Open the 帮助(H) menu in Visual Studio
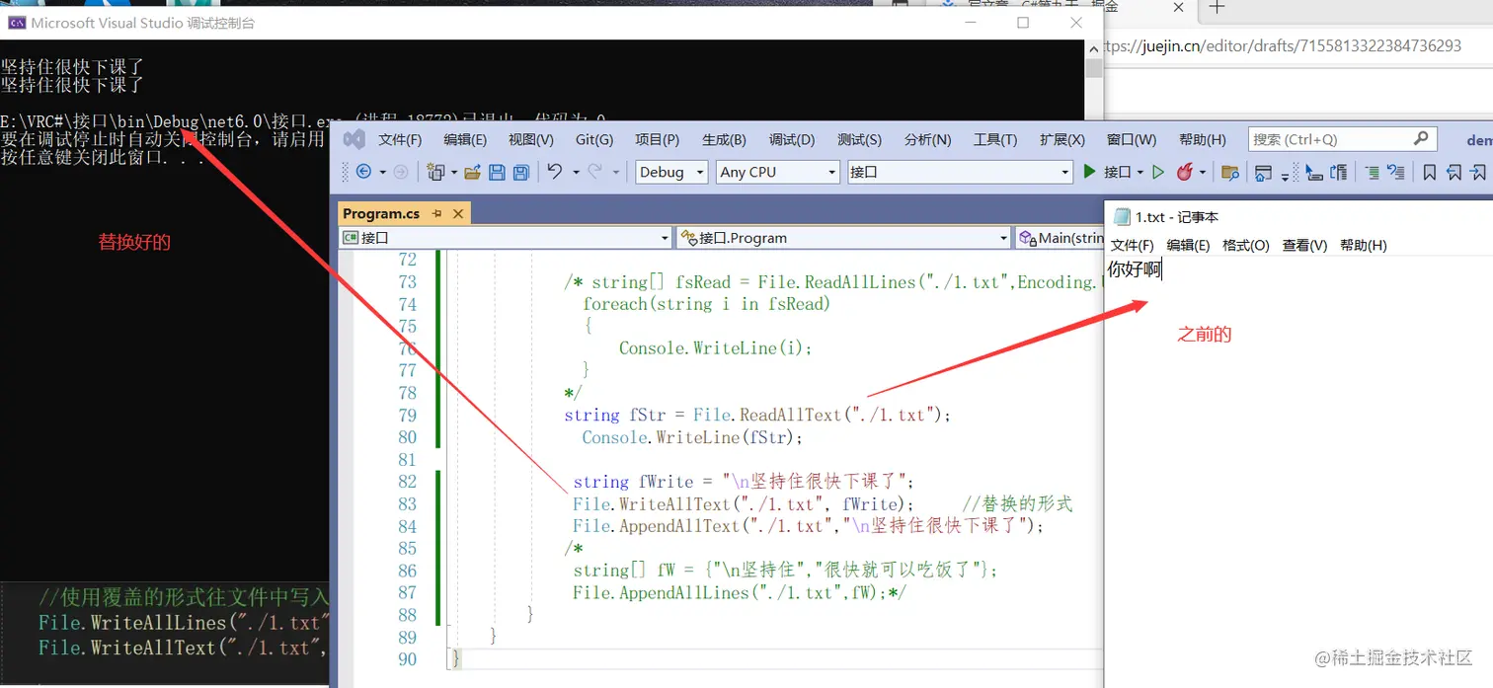 click(x=1202, y=140)
